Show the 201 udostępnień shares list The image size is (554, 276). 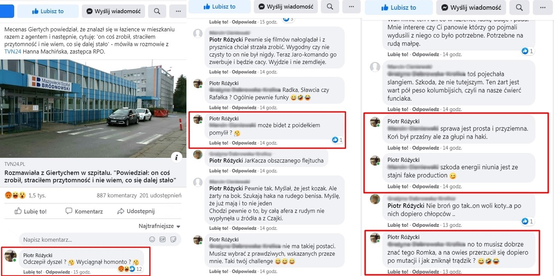(x=161, y=195)
